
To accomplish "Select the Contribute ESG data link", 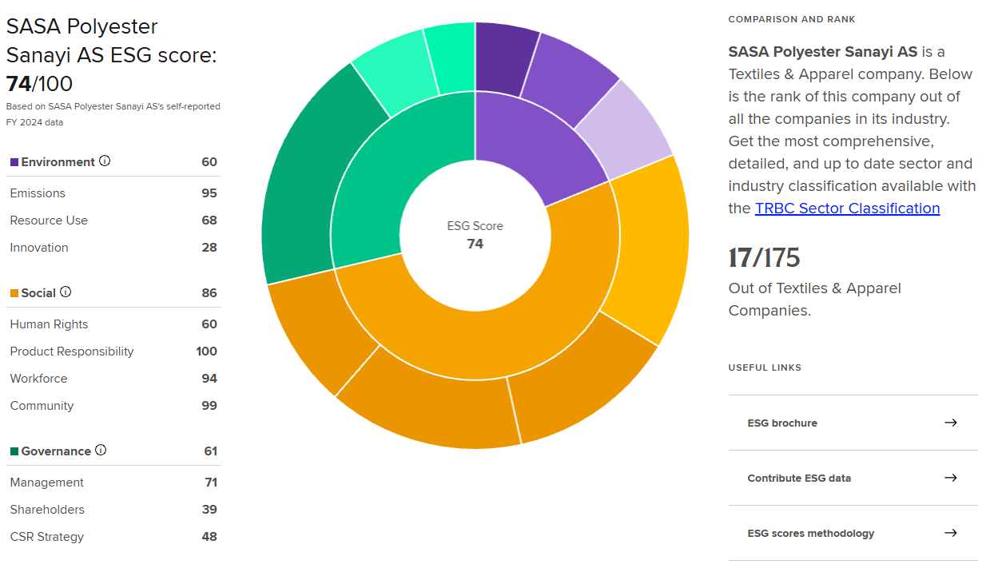I will pos(799,479).
